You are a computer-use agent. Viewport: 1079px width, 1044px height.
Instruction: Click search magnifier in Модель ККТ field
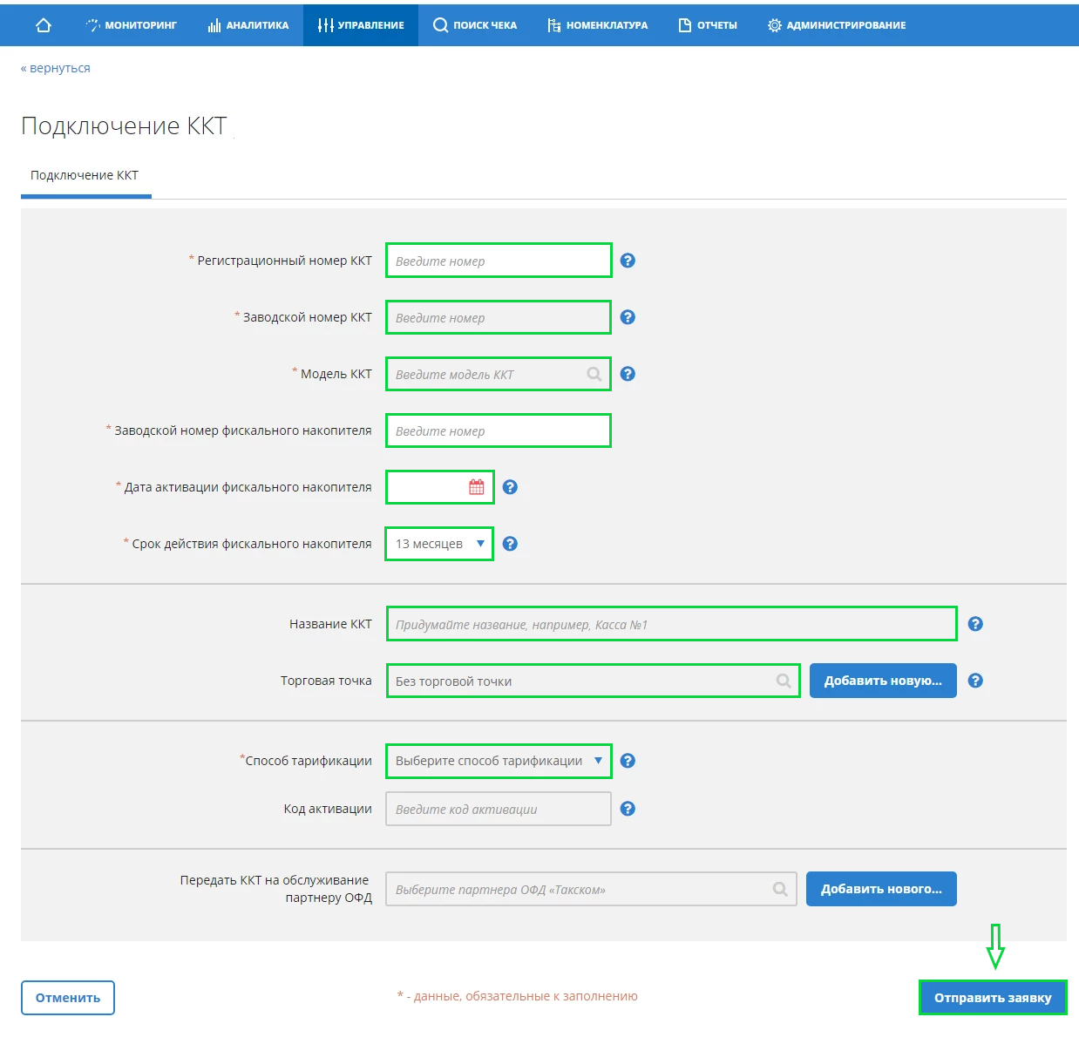[594, 374]
